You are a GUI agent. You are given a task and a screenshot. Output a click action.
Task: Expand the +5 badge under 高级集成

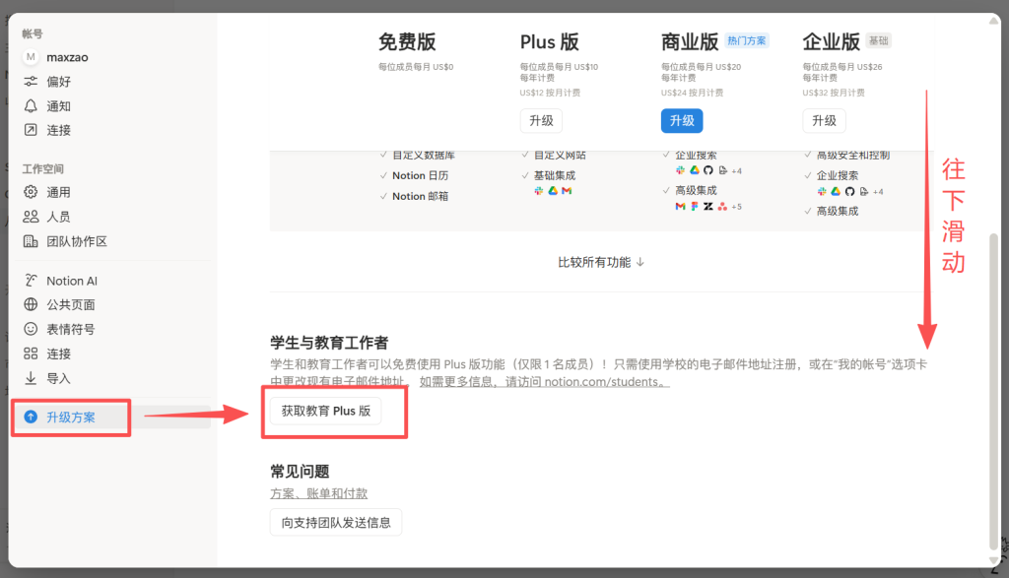[x=736, y=206]
